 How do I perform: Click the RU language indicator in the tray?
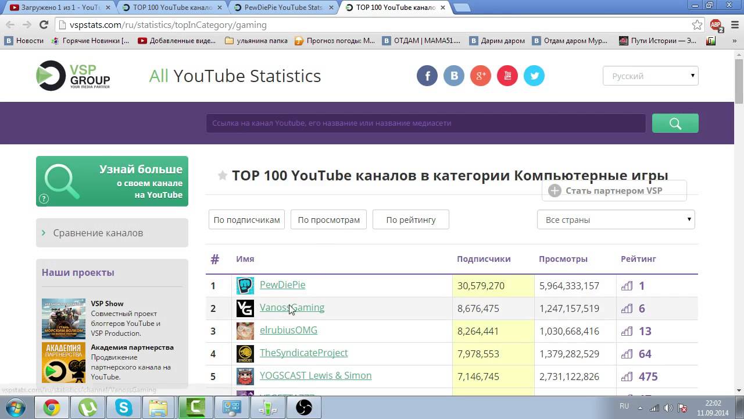point(624,406)
